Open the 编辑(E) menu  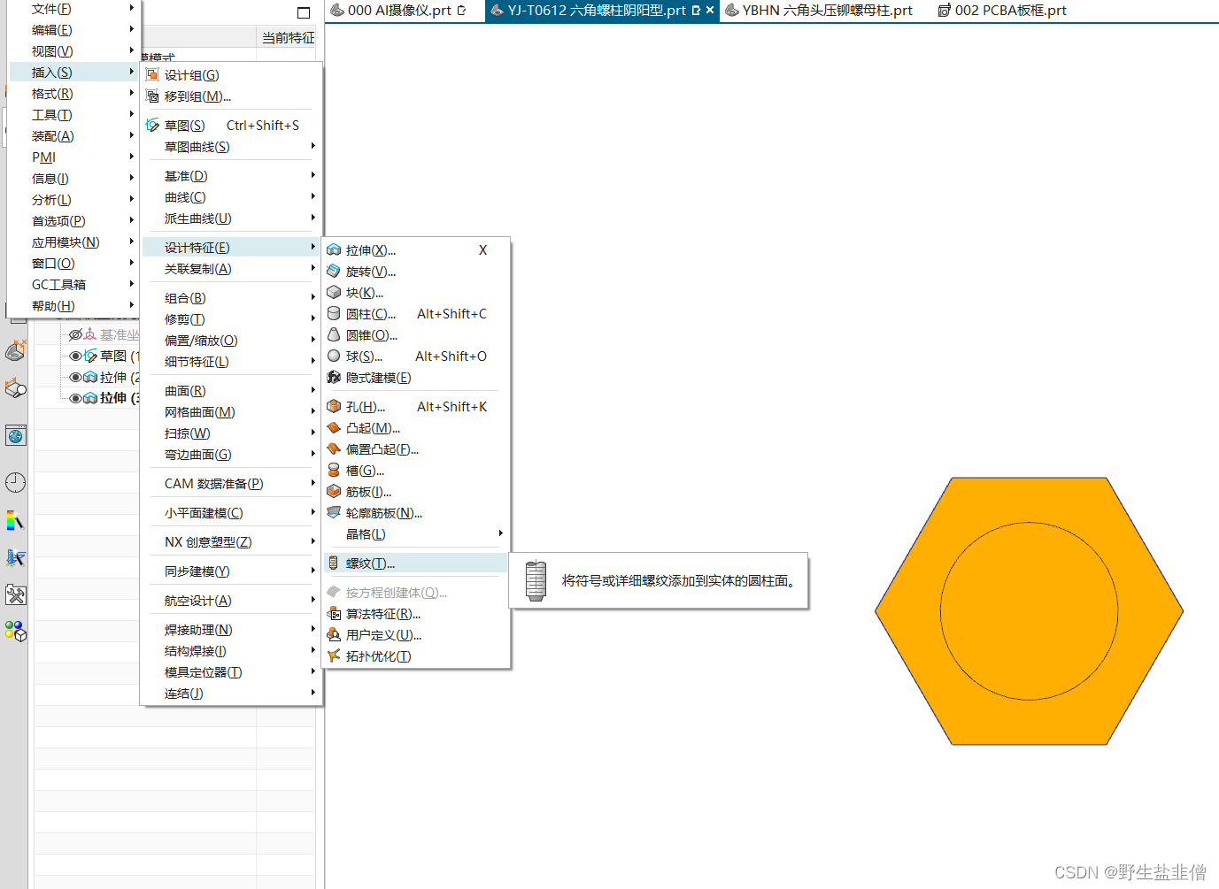(x=73, y=30)
